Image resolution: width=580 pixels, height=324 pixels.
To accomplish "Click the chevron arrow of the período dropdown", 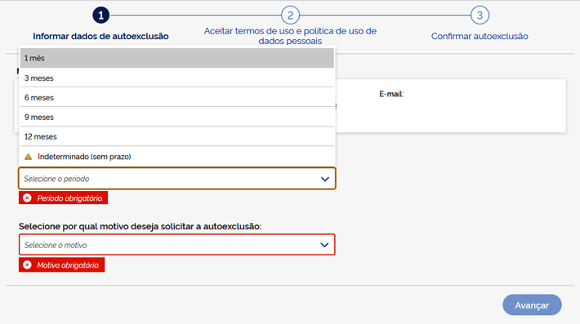I will (x=325, y=179).
